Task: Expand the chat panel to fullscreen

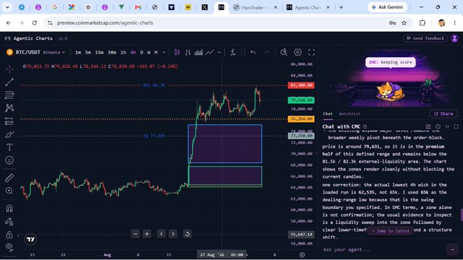Action: point(456,127)
